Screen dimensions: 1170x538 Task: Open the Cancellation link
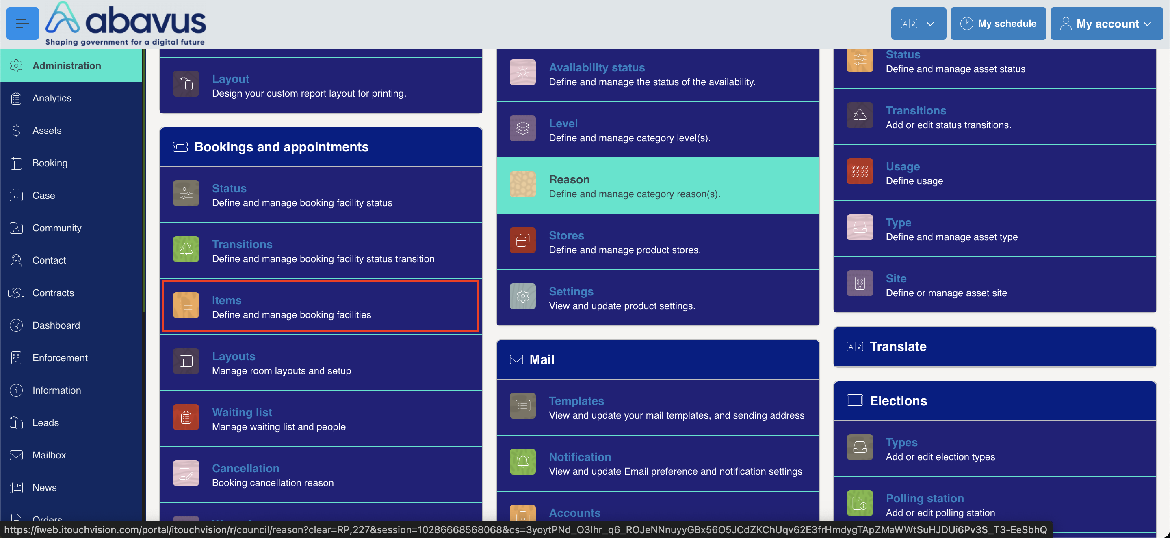[246, 468]
